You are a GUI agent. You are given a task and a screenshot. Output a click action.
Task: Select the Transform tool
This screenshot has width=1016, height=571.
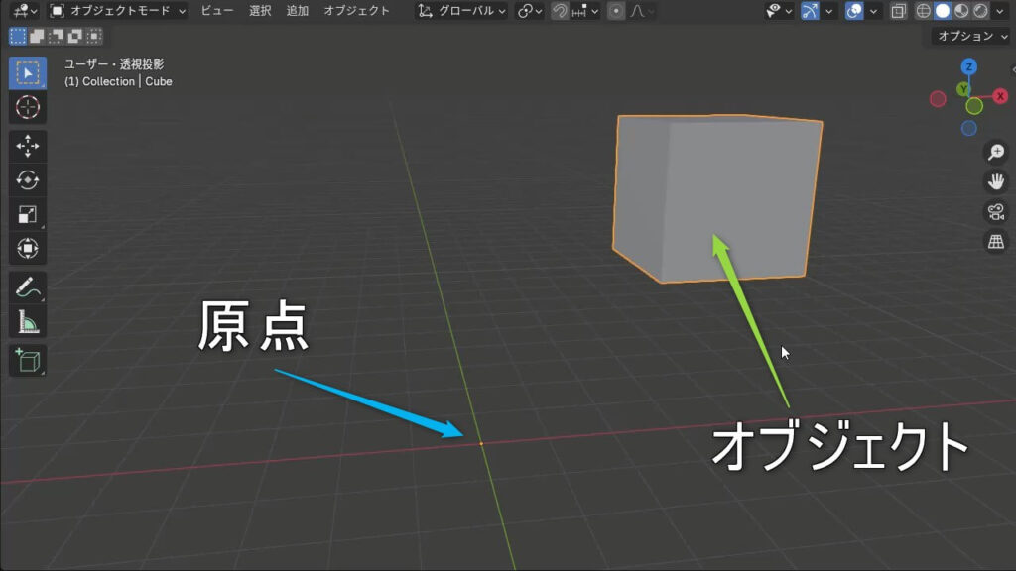[x=27, y=248]
